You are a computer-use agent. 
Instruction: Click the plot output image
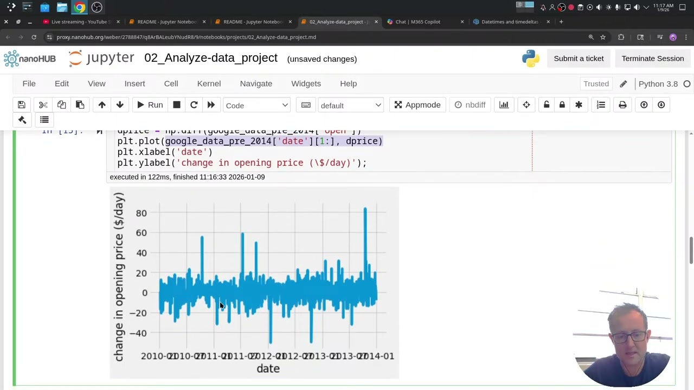254,282
